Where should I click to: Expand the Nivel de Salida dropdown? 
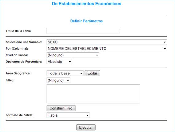click(x=73, y=55)
